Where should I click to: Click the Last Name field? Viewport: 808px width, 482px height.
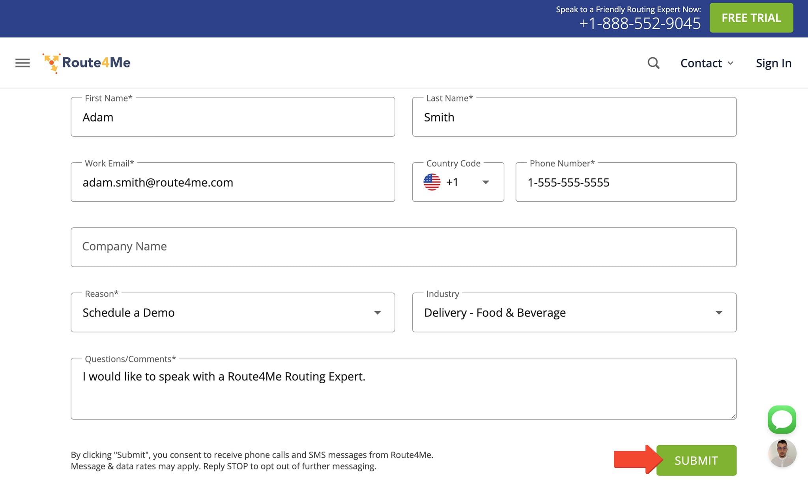tap(574, 117)
